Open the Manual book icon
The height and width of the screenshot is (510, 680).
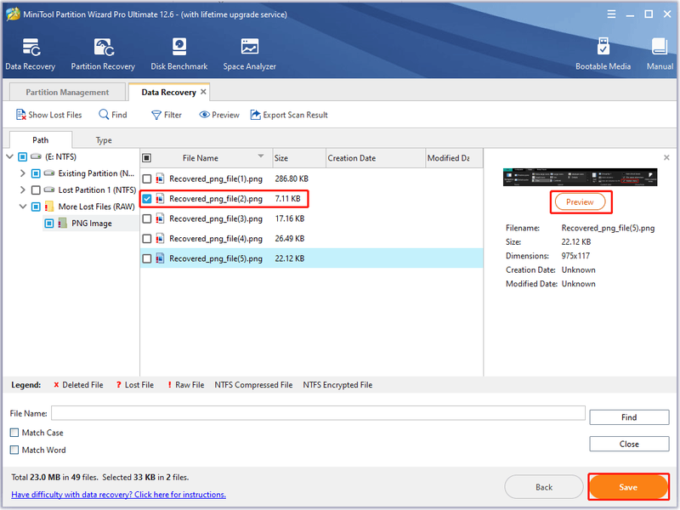click(x=660, y=47)
